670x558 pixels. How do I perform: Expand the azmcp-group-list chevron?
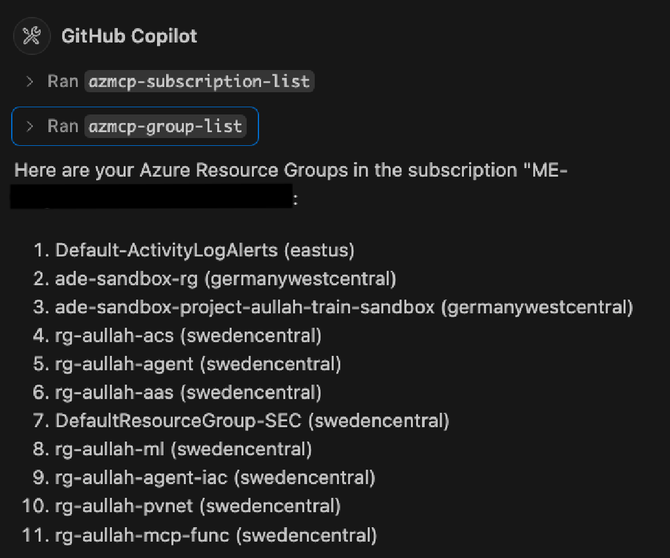pyautogui.click(x=29, y=126)
